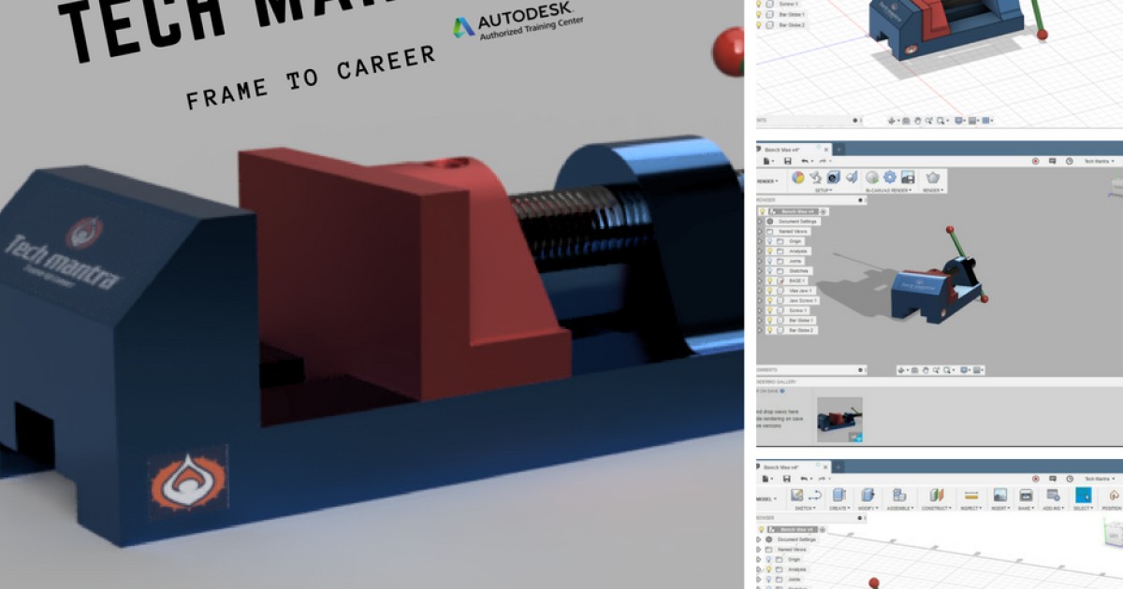1123x589 pixels.
Task: Click the colorful Appearance sphere icon
Action: click(x=796, y=177)
